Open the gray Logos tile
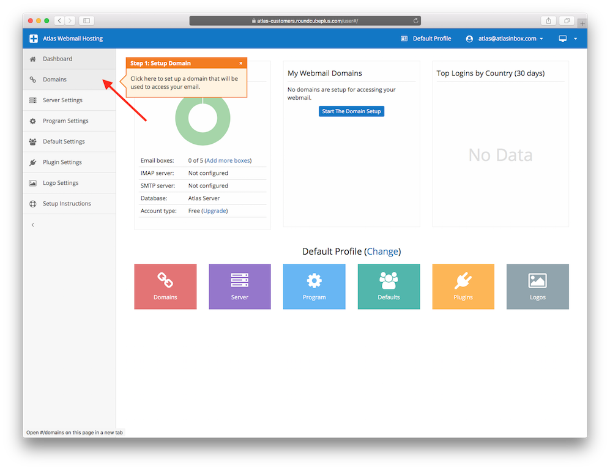The height and width of the screenshot is (470, 610). (x=538, y=287)
